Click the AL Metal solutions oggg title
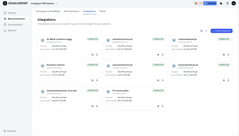The image size is (239, 136). (x=59, y=39)
